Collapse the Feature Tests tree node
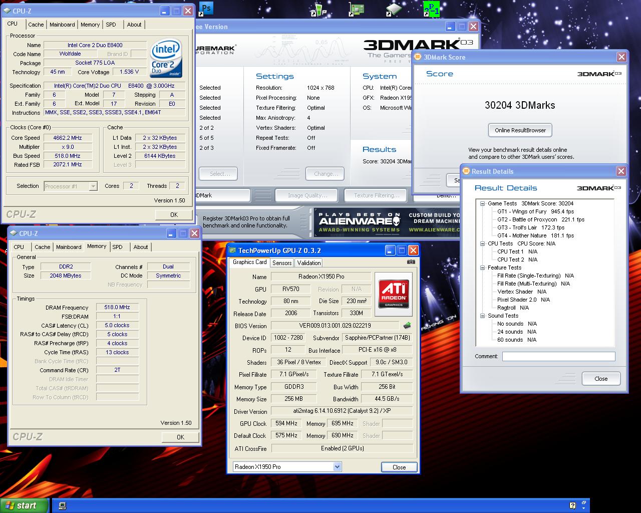This screenshot has width=641, height=513. 482,268
